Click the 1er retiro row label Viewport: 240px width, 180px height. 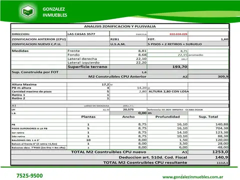click(x=18, y=132)
